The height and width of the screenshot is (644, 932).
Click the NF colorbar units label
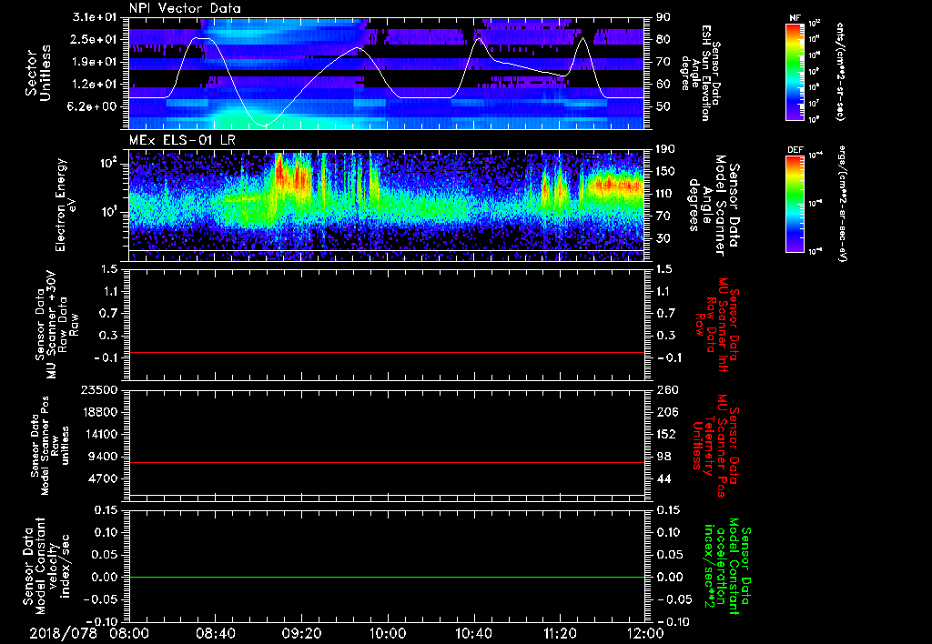click(840, 71)
